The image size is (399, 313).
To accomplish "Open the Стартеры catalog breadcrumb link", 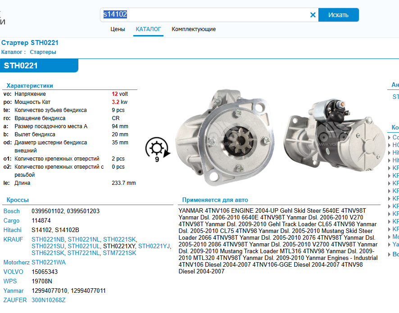I will (43, 52).
